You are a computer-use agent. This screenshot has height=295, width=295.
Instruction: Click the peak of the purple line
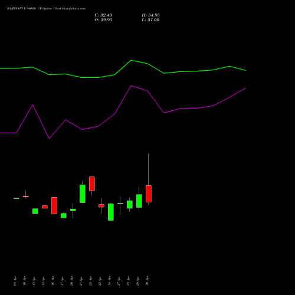tap(132, 86)
